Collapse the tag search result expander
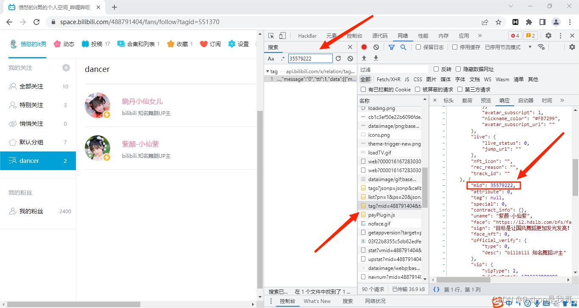 (x=267, y=71)
